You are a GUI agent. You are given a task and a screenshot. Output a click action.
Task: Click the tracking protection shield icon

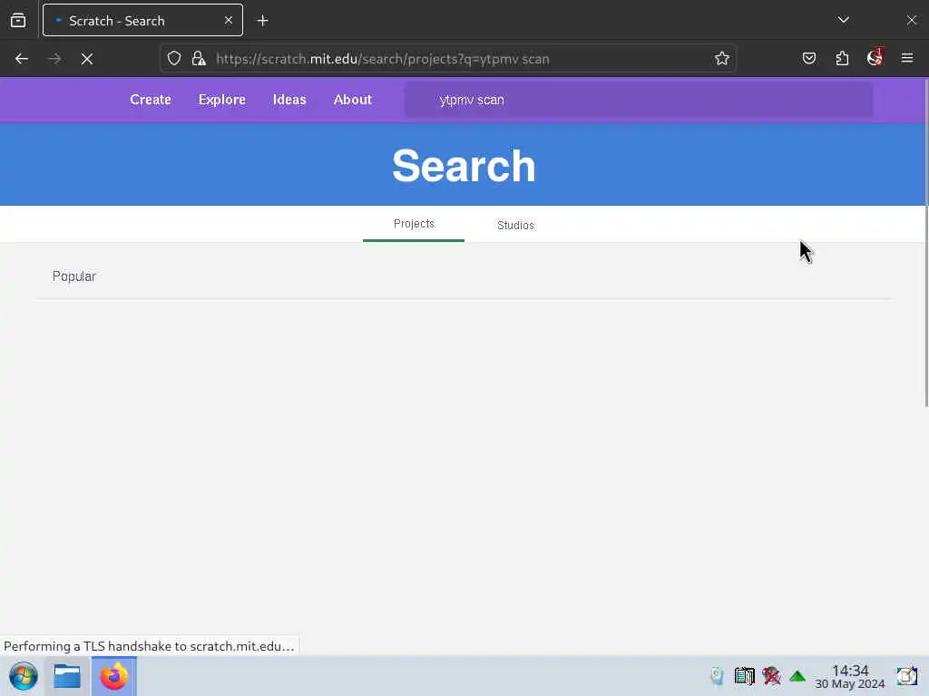[x=173, y=59]
